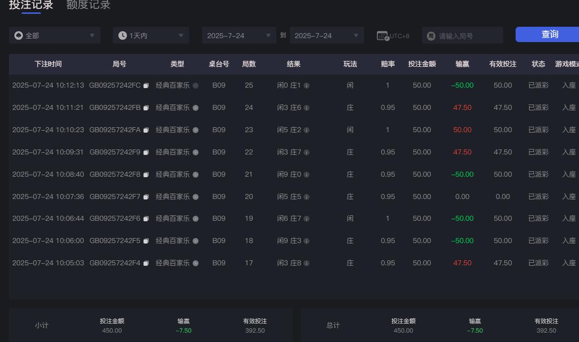
Task: Click the globe icon in 全部 filter
Action: tap(18, 35)
